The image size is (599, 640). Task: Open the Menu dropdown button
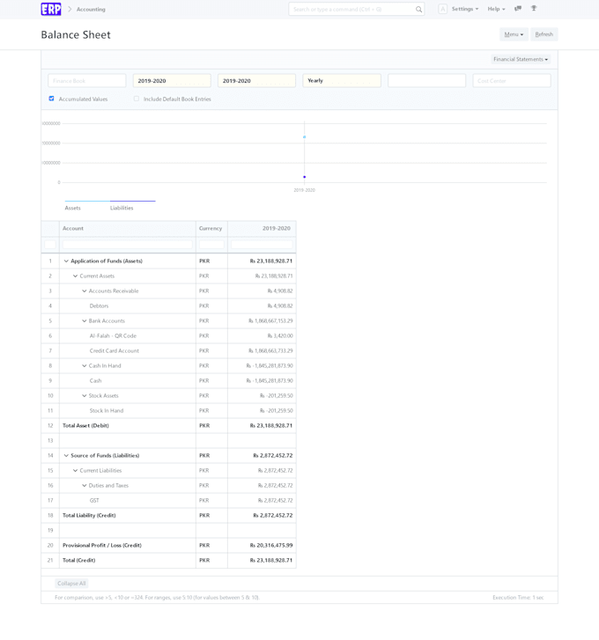[x=514, y=34]
